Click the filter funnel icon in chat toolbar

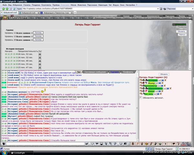tap(97, 144)
